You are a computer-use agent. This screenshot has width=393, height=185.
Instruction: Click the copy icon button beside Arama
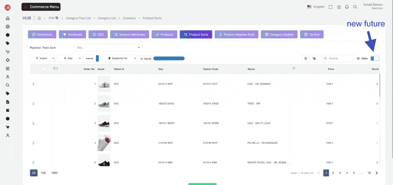314,59
